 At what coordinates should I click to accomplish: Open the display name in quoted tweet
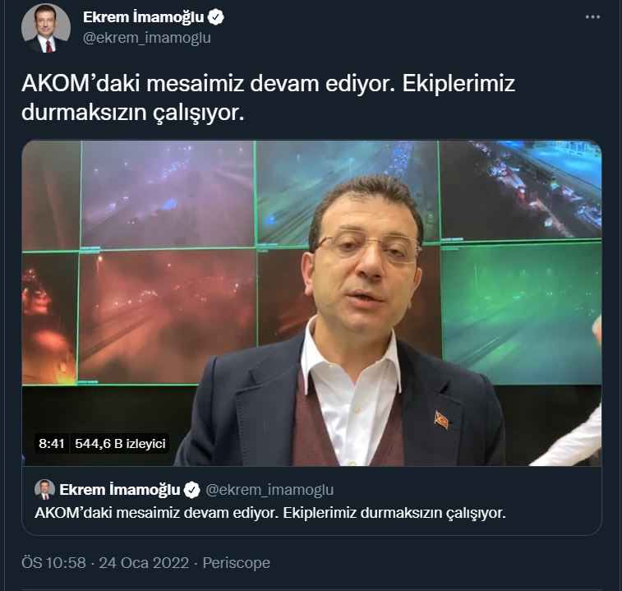(119, 490)
